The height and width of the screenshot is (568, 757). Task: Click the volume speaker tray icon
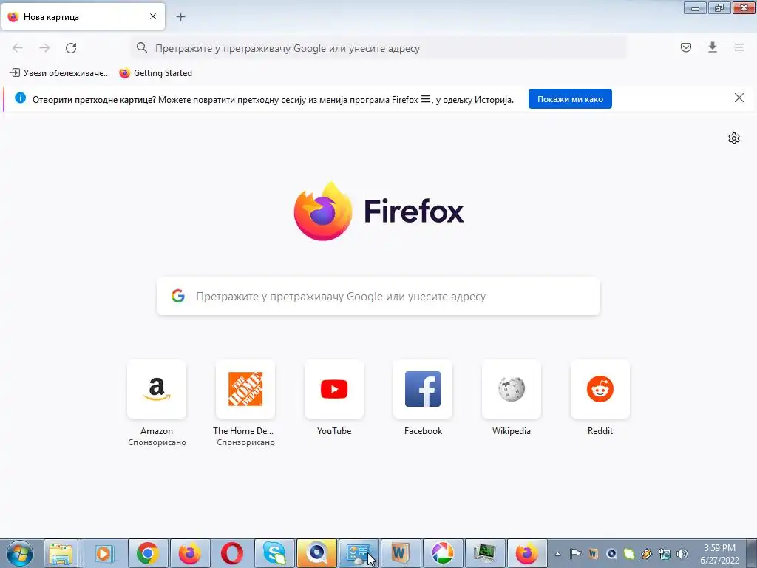click(682, 554)
